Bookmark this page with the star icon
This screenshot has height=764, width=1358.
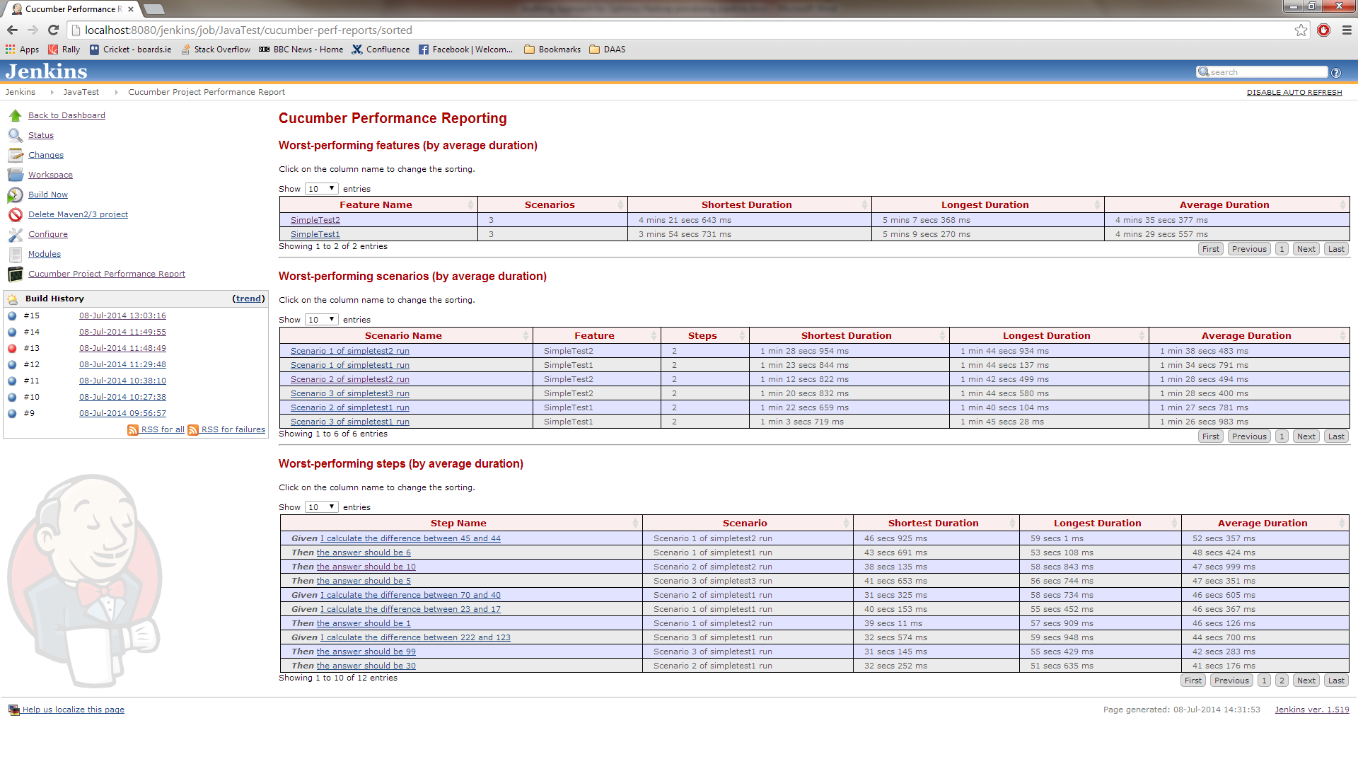1301,30
